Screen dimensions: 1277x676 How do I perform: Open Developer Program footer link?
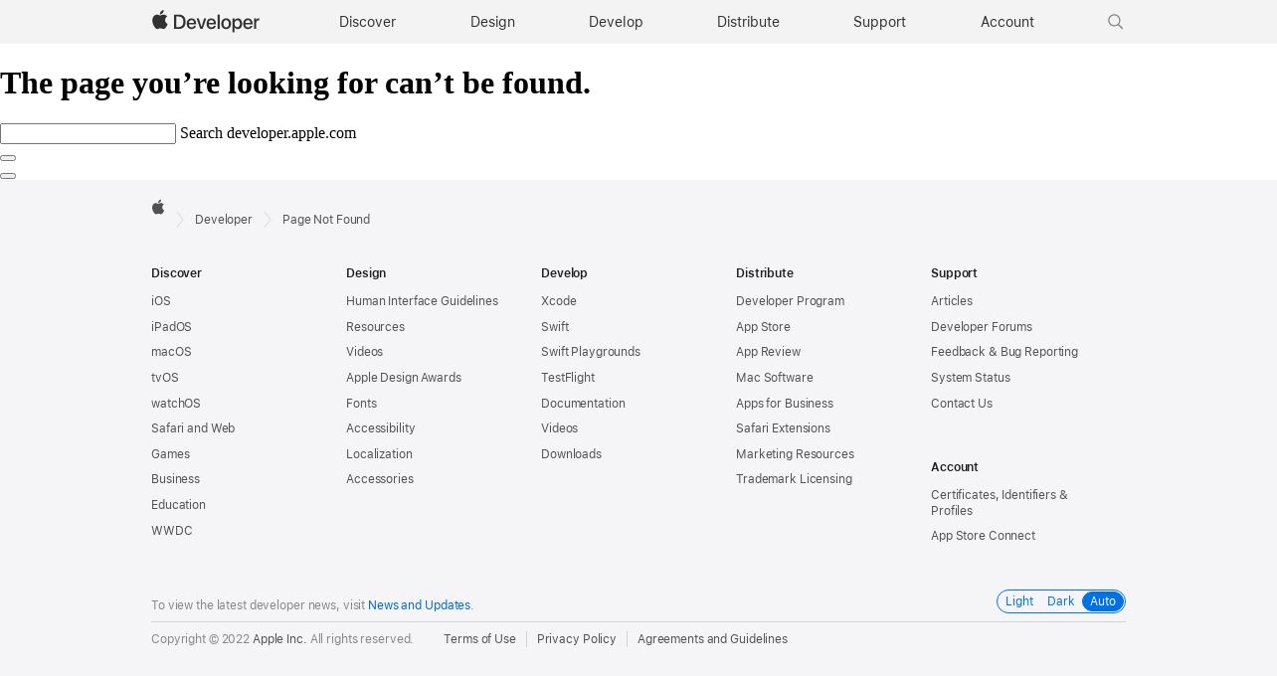pyautogui.click(x=790, y=301)
